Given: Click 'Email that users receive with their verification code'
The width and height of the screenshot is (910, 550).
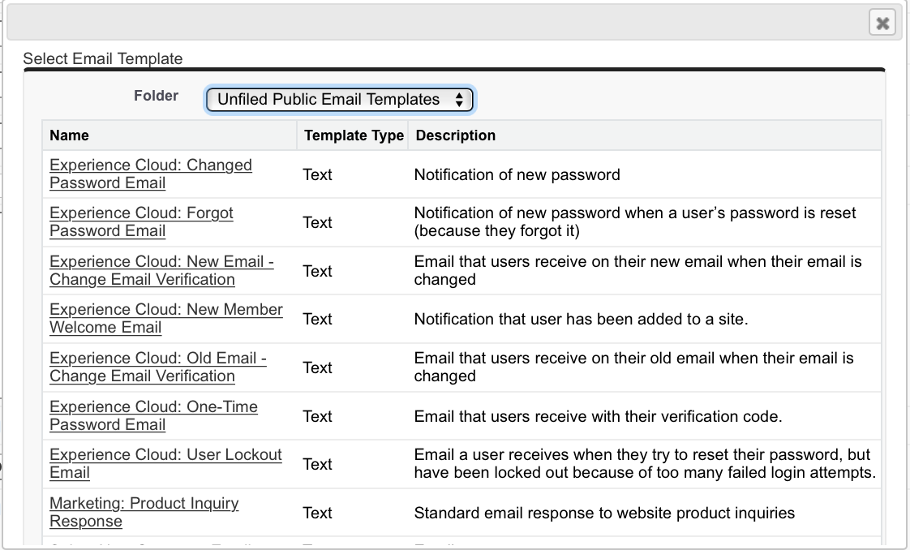Looking at the screenshot, I should pos(598,417).
